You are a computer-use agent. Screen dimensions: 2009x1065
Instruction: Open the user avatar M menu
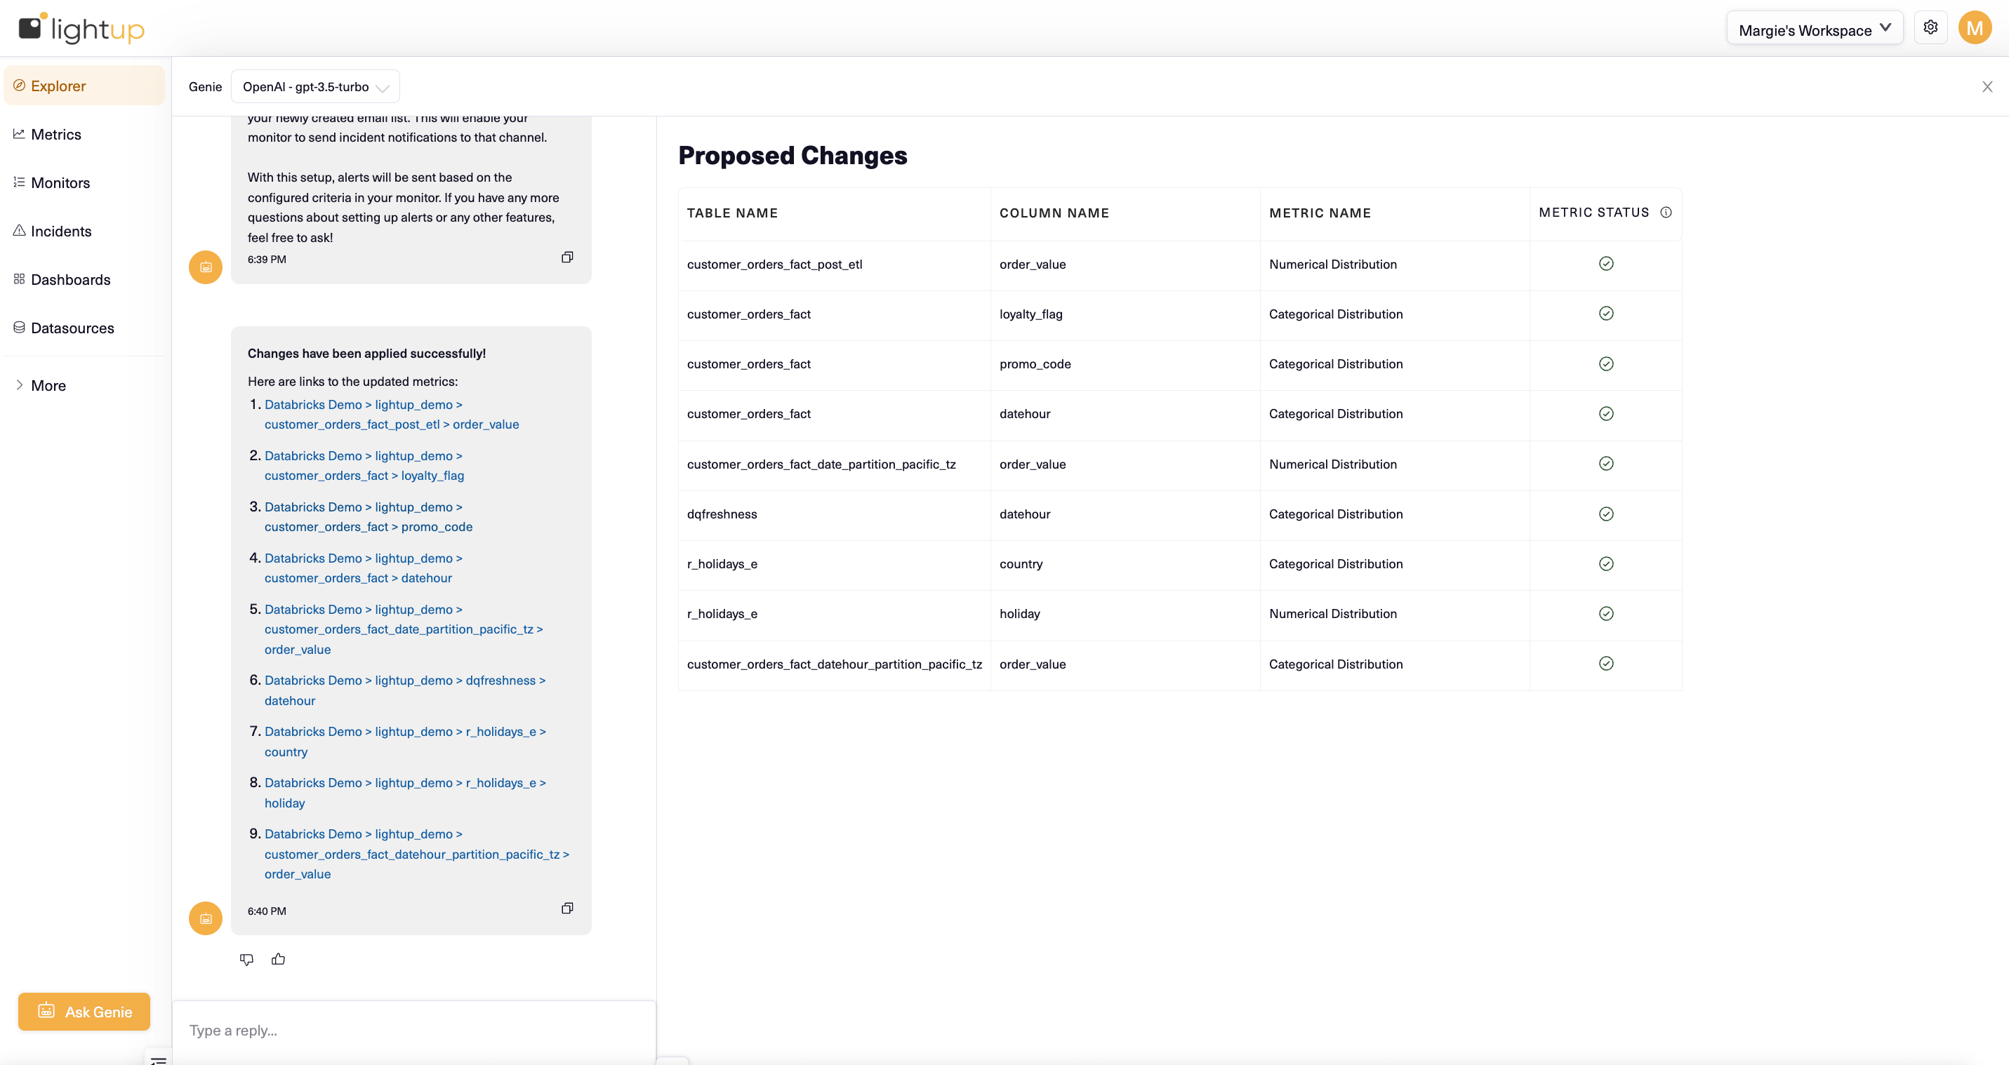click(1974, 28)
